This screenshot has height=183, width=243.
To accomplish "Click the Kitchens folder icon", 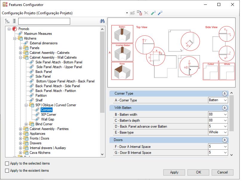I will pyautogui.click(x=20, y=38).
